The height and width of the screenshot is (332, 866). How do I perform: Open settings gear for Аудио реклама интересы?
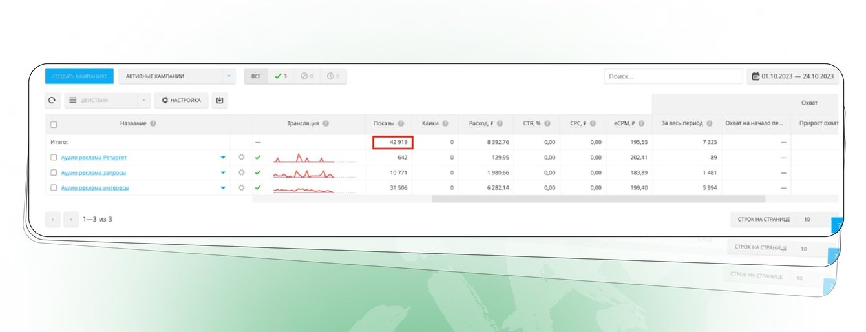point(242,188)
